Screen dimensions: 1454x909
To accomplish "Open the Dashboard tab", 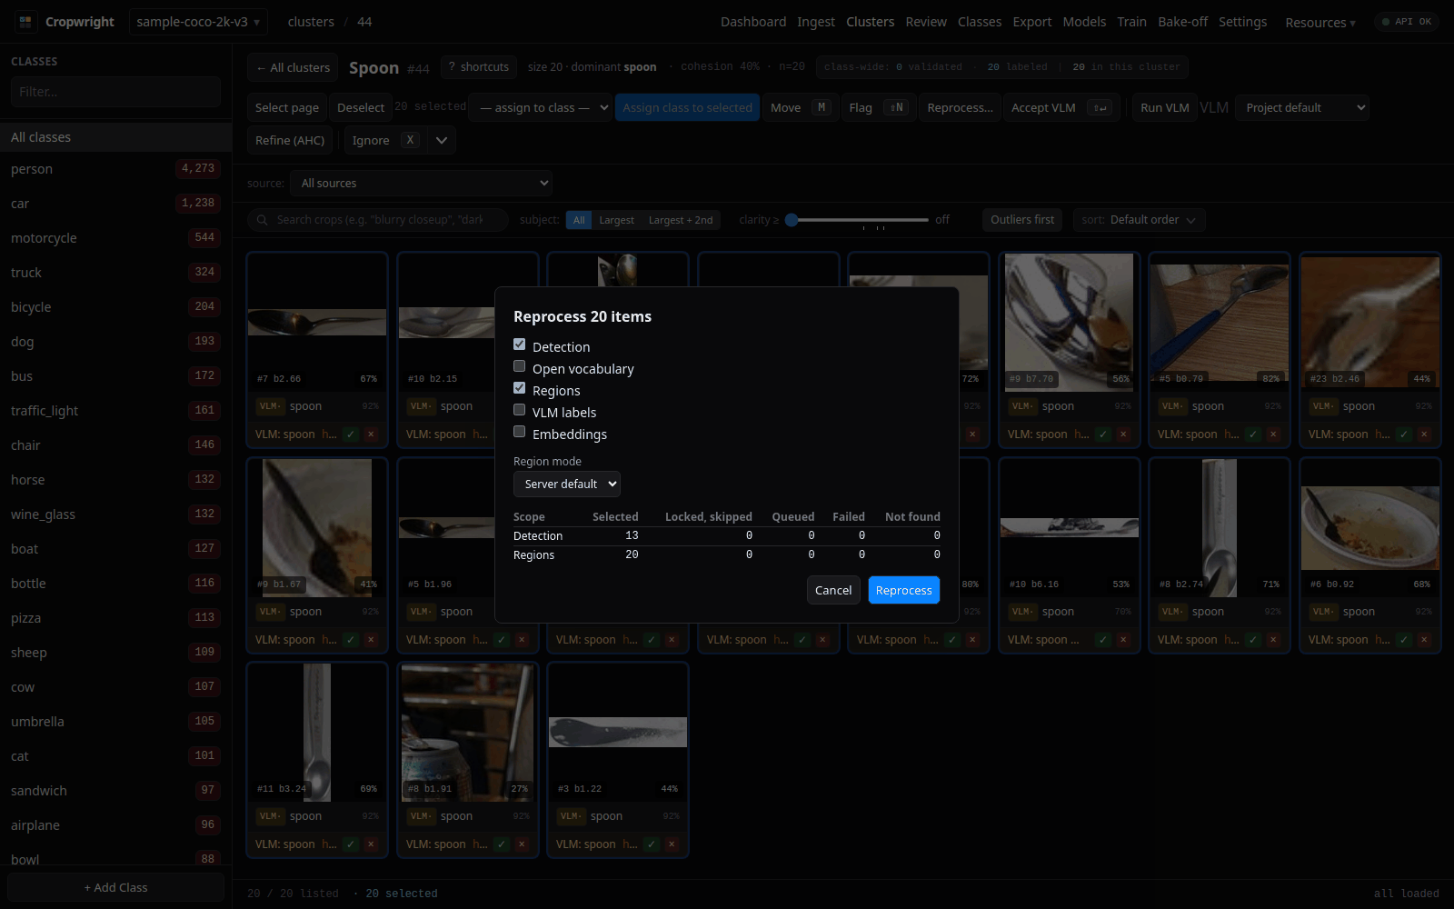I will click(x=753, y=22).
